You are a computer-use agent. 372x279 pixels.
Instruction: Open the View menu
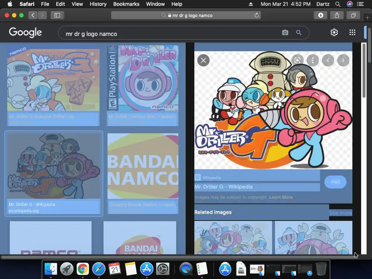(77, 4)
